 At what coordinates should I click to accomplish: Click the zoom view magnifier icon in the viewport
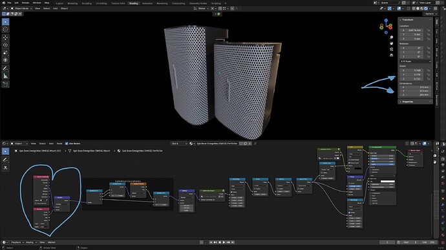(392, 37)
